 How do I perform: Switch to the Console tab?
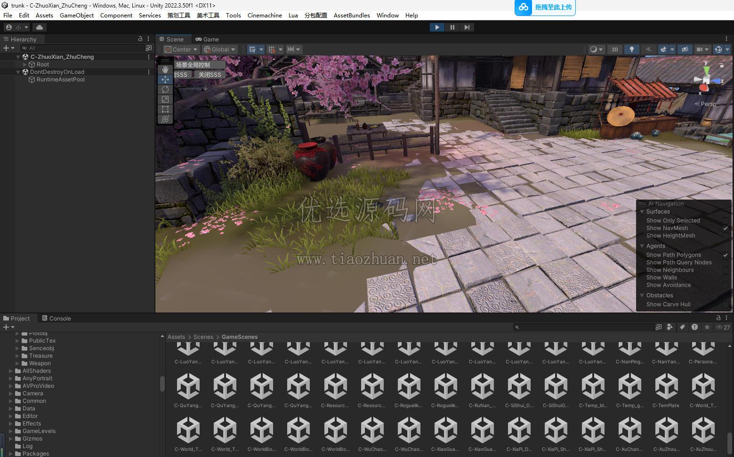pos(56,318)
